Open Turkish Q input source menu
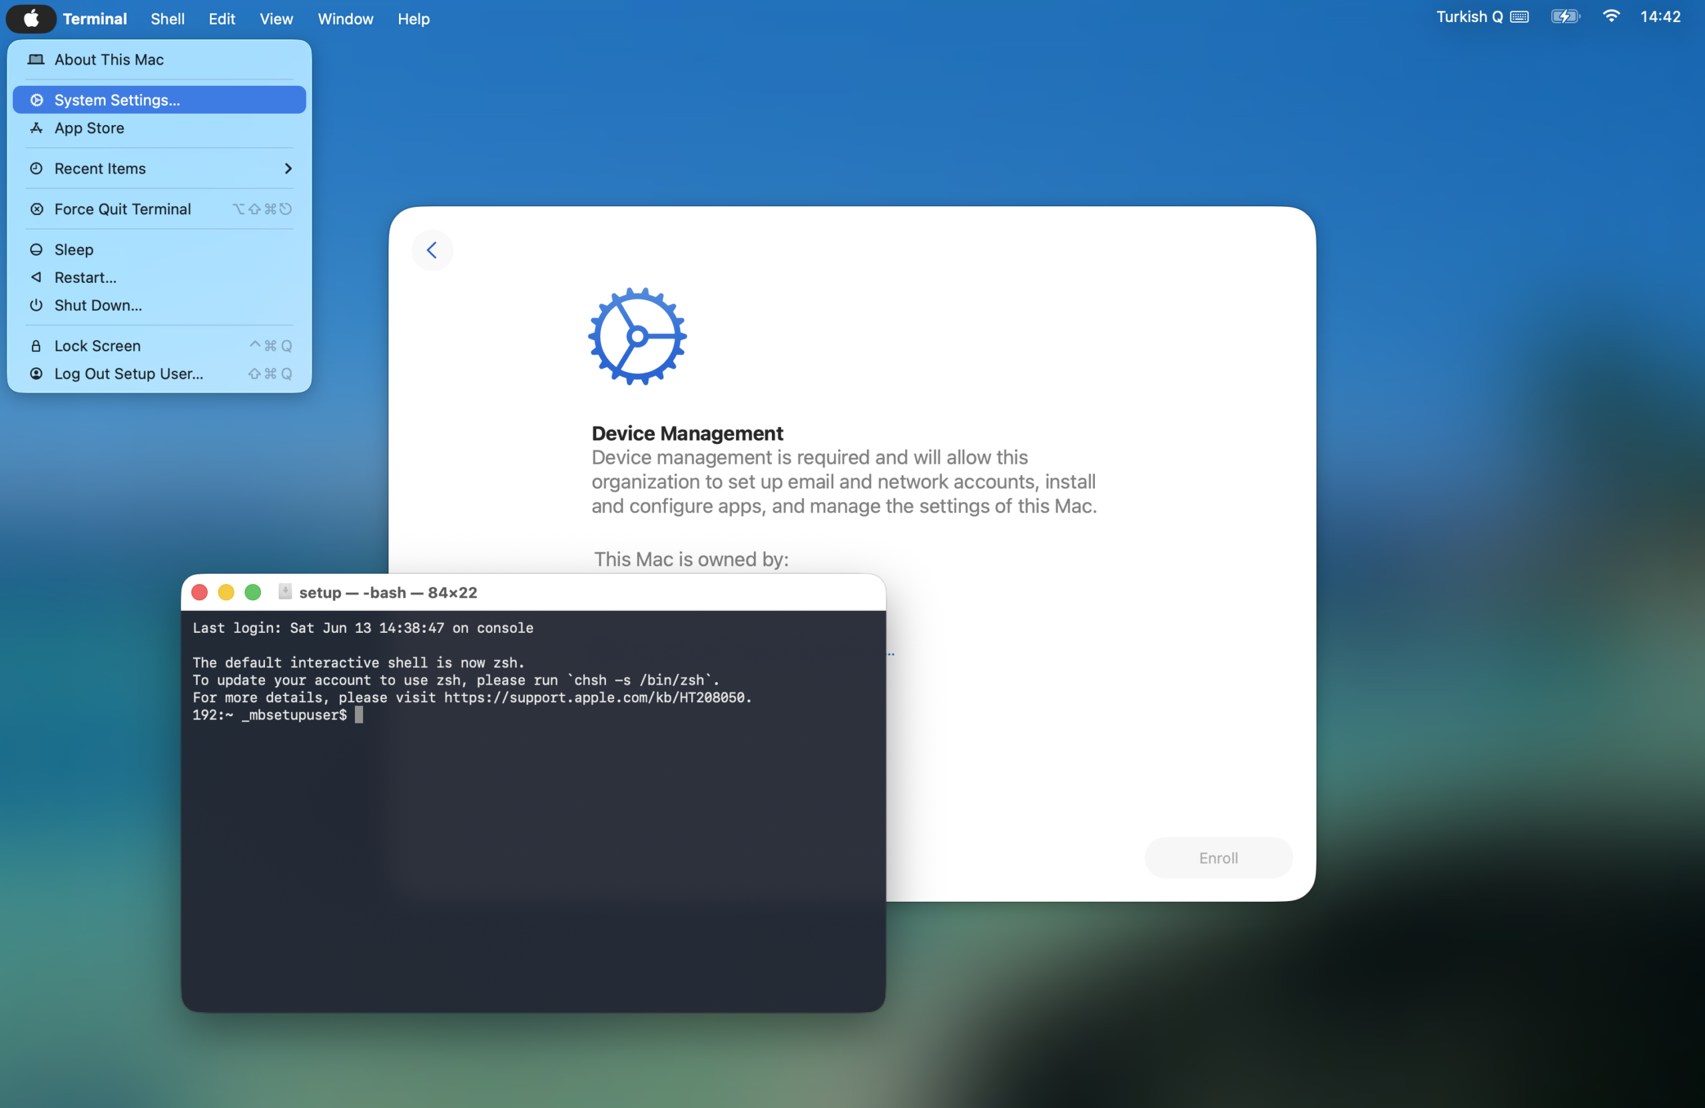The width and height of the screenshot is (1705, 1108). [x=1482, y=17]
